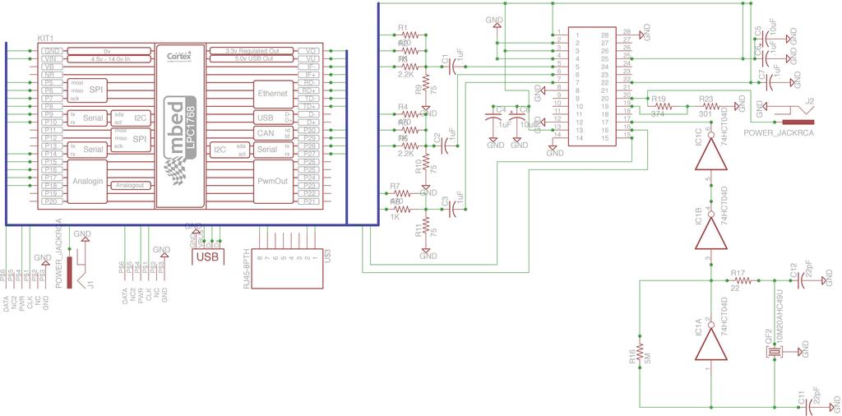842x416 pixels.
Task: Select resistor R17 22 ohm symbol
Action: tap(743, 280)
